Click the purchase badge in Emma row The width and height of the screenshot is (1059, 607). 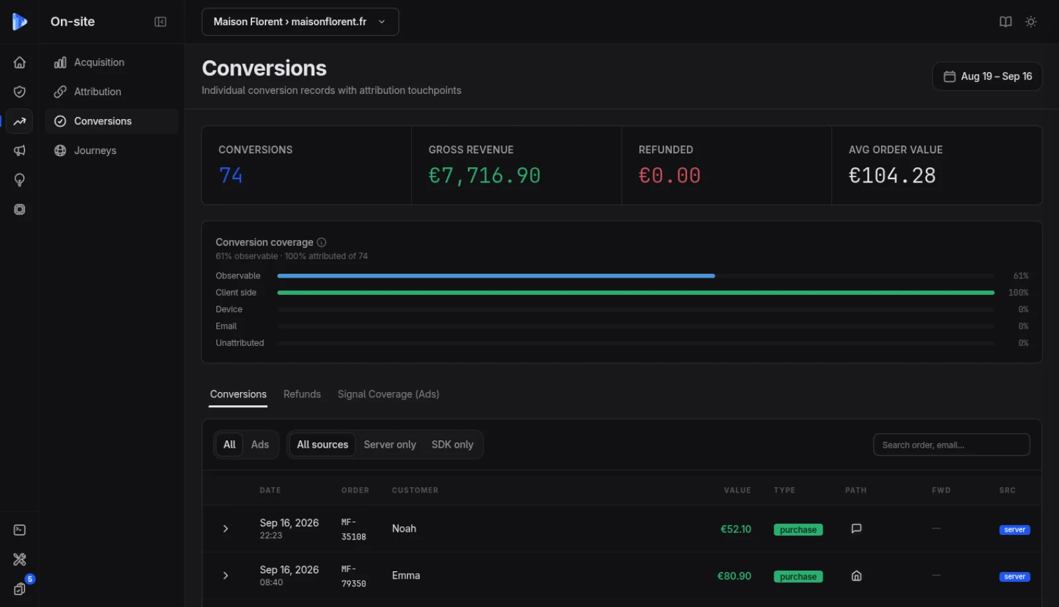[x=798, y=577]
